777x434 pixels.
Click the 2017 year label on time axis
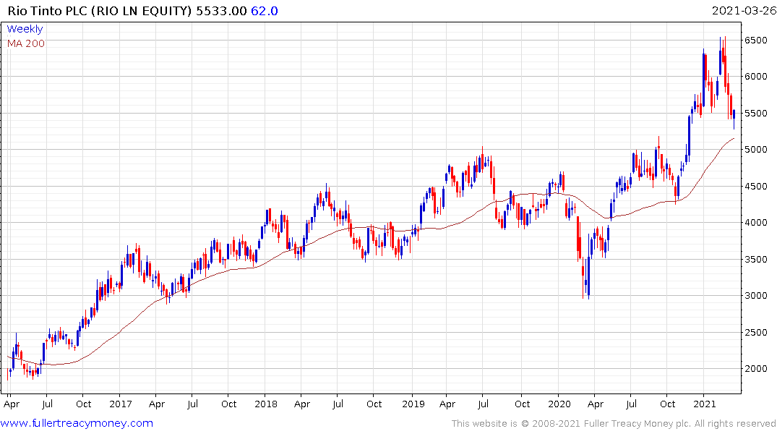(121, 404)
